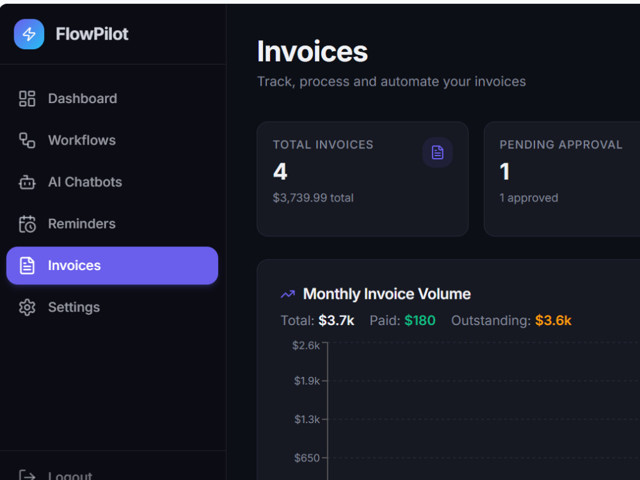Click the 1 approved text
This screenshot has width=640, height=480.
coord(529,198)
